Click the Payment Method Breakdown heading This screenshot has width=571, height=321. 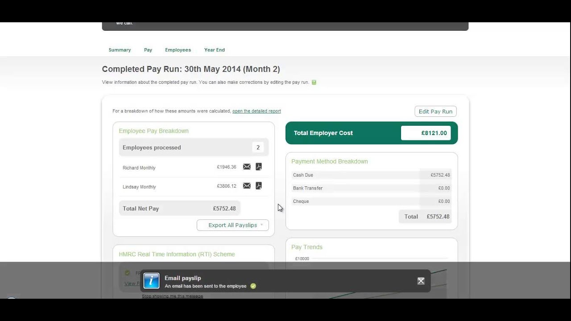coord(330,161)
